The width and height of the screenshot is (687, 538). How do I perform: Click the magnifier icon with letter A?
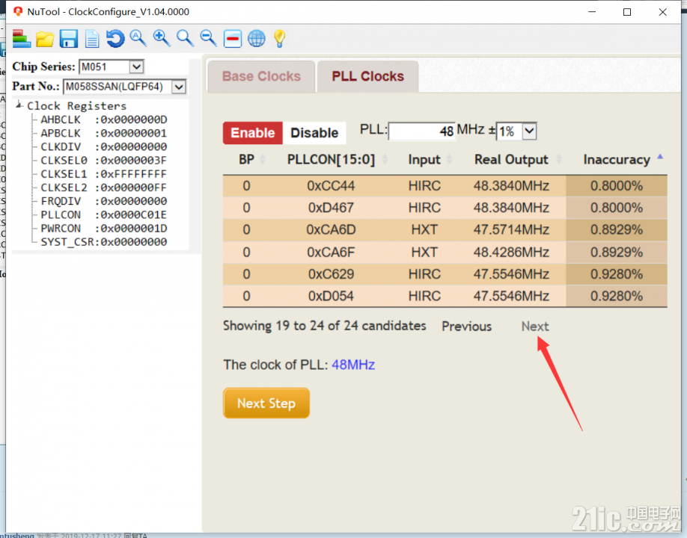click(x=138, y=39)
